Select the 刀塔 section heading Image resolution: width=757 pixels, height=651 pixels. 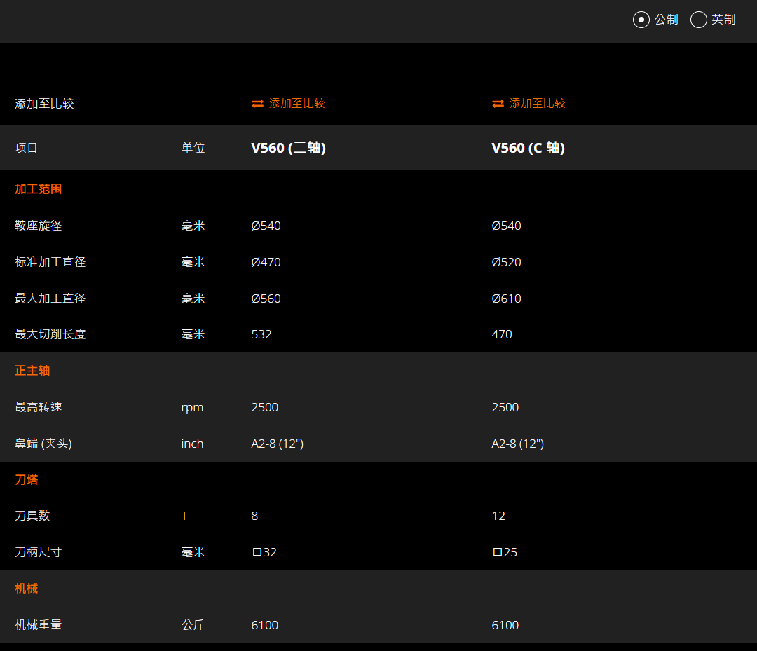pos(27,480)
